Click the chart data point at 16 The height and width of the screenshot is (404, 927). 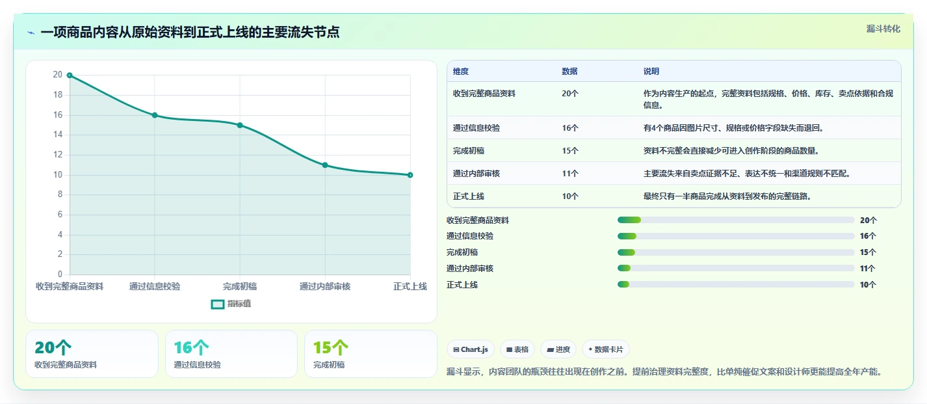155,115
